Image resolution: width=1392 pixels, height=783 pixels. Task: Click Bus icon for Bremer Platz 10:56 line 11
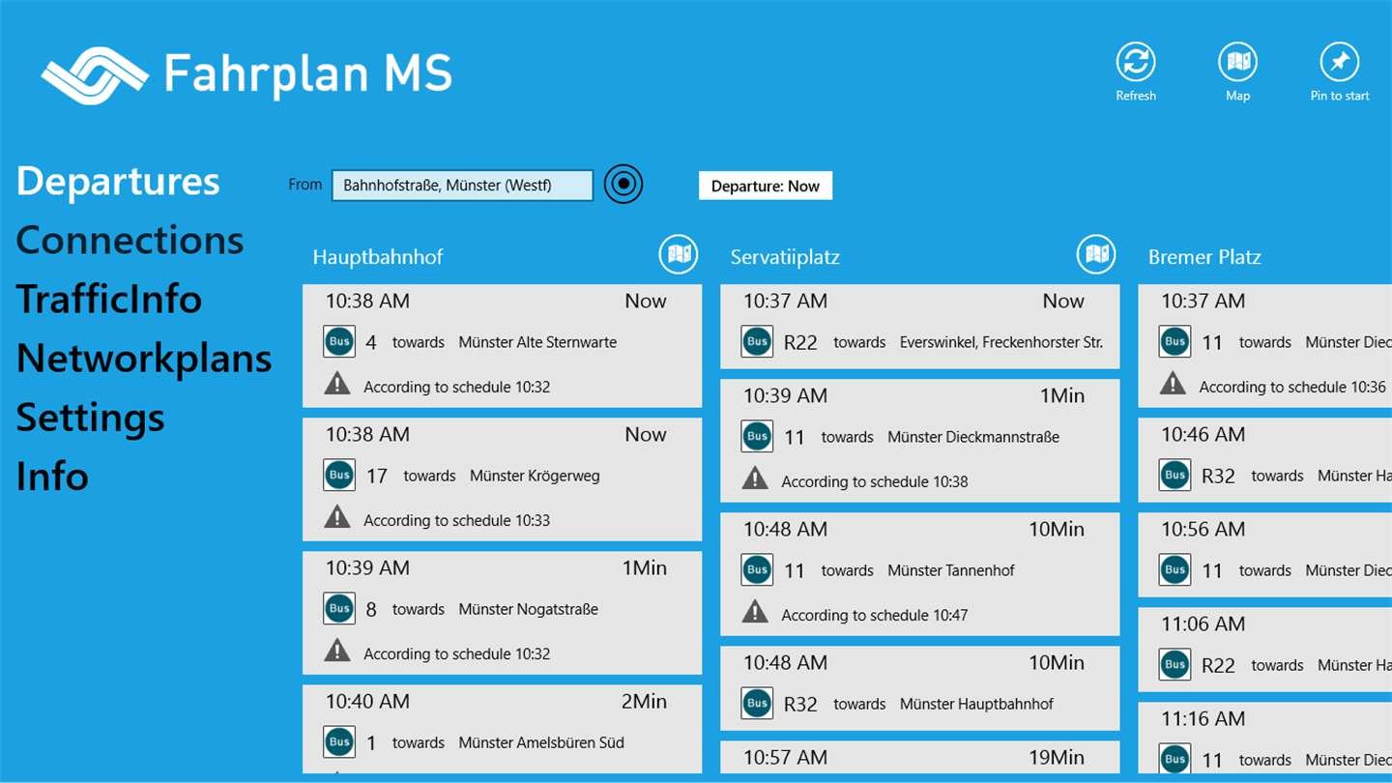(x=1174, y=569)
